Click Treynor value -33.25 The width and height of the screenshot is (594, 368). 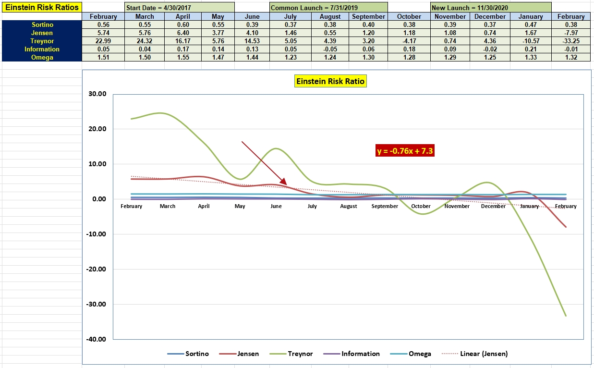click(x=571, y=41)
